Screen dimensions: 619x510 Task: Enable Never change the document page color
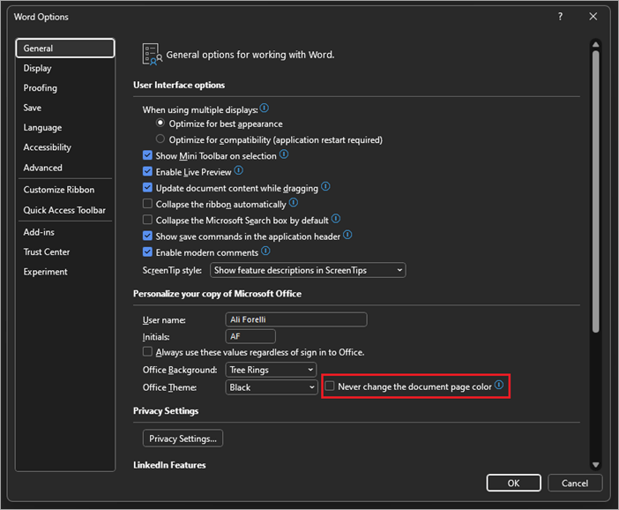tap(330, 386)
